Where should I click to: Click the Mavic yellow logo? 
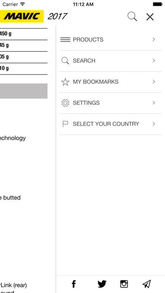(21, 16)
